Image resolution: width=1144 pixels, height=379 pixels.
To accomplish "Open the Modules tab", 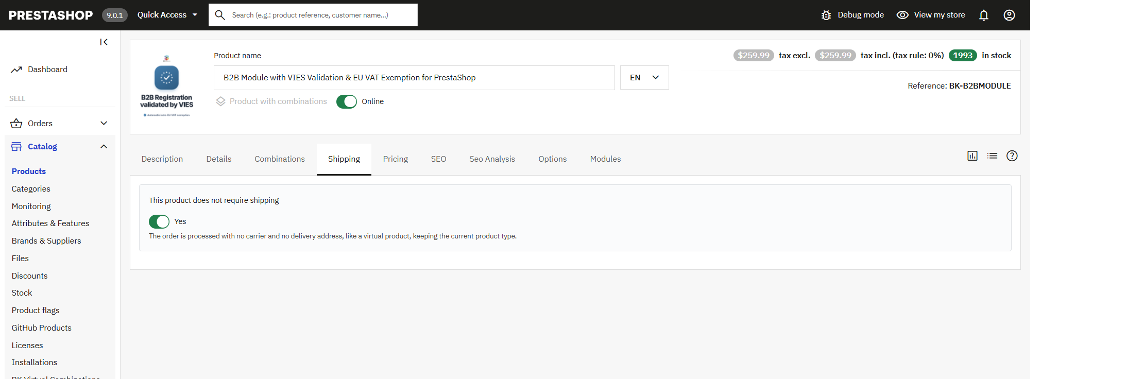I will (606, 159).
